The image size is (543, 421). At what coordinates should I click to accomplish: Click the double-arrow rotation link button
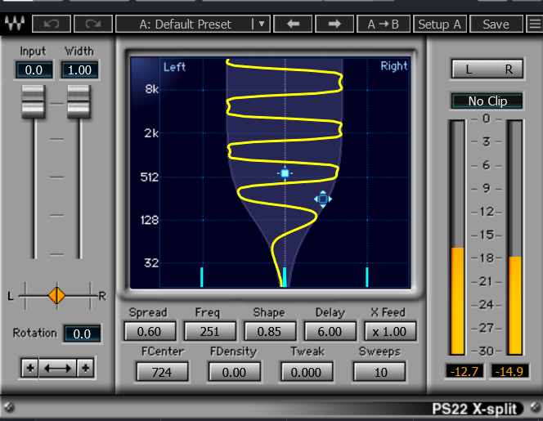point(58,368)
